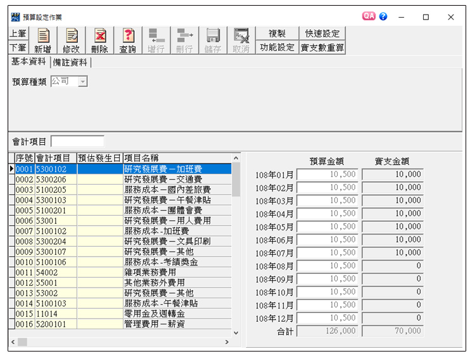Screen dimensions: 470x361
Task: Click the 實支數重算 button
Action: click(x=322, y=47)
